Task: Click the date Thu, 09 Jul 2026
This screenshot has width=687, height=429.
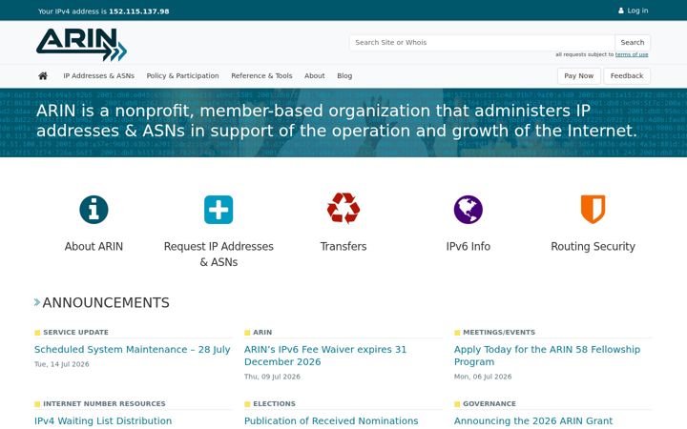Action: tap(272, 377)
